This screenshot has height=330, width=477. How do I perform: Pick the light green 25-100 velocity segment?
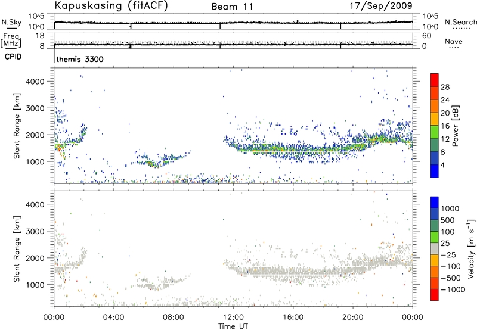(435, 237)
